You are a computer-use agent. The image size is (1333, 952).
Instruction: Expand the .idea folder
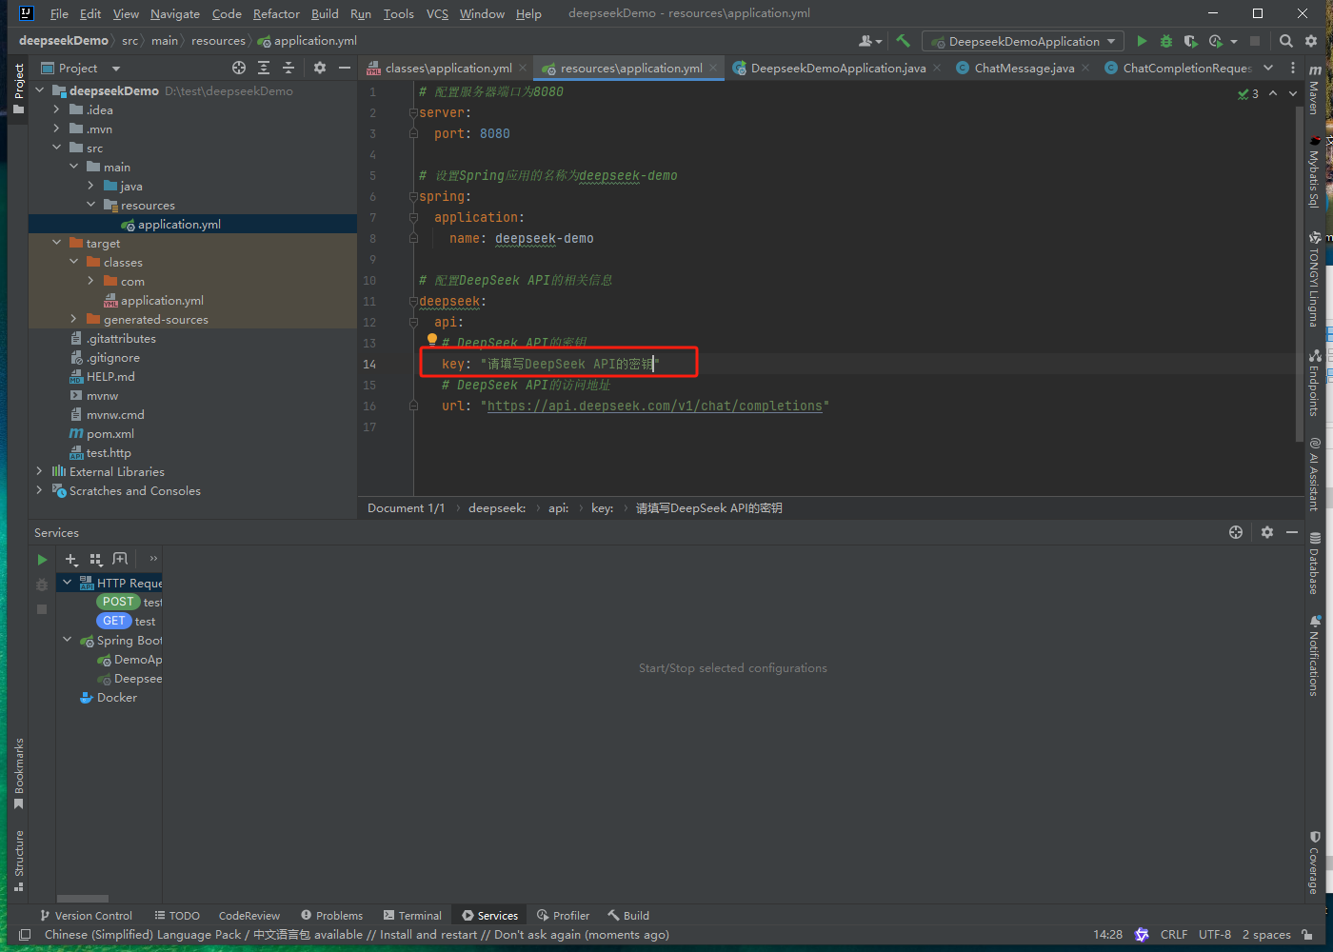[x=57, y=109]
